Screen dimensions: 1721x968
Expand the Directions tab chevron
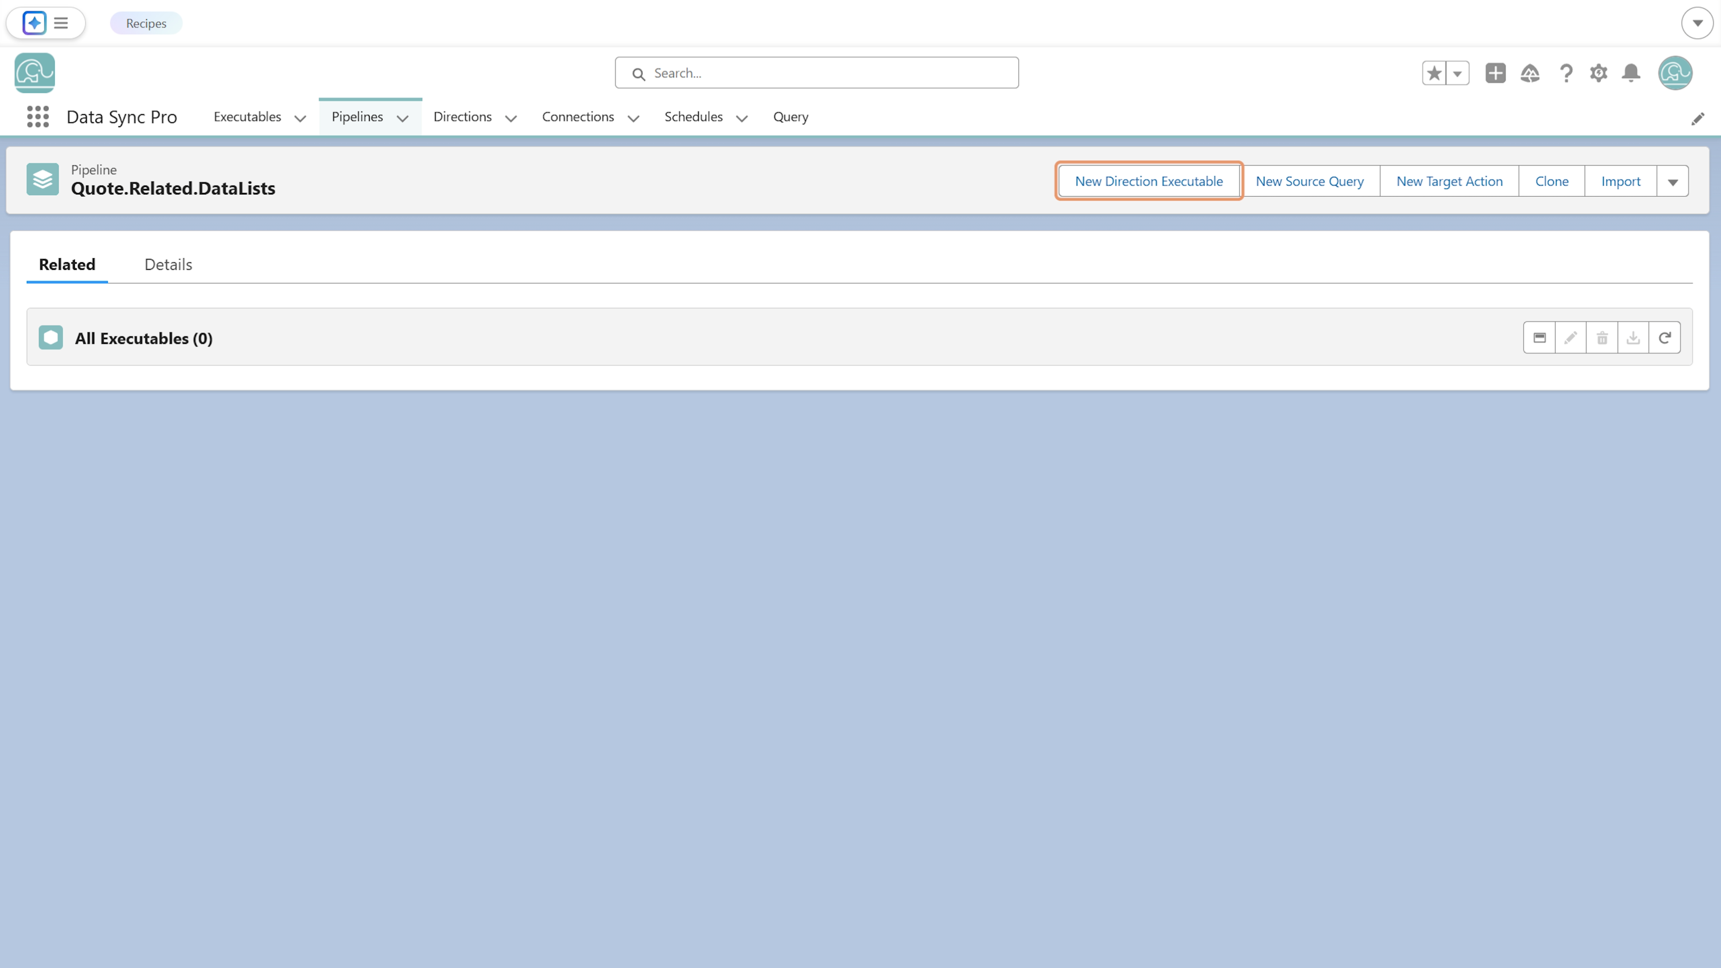(x=510, y=118)
